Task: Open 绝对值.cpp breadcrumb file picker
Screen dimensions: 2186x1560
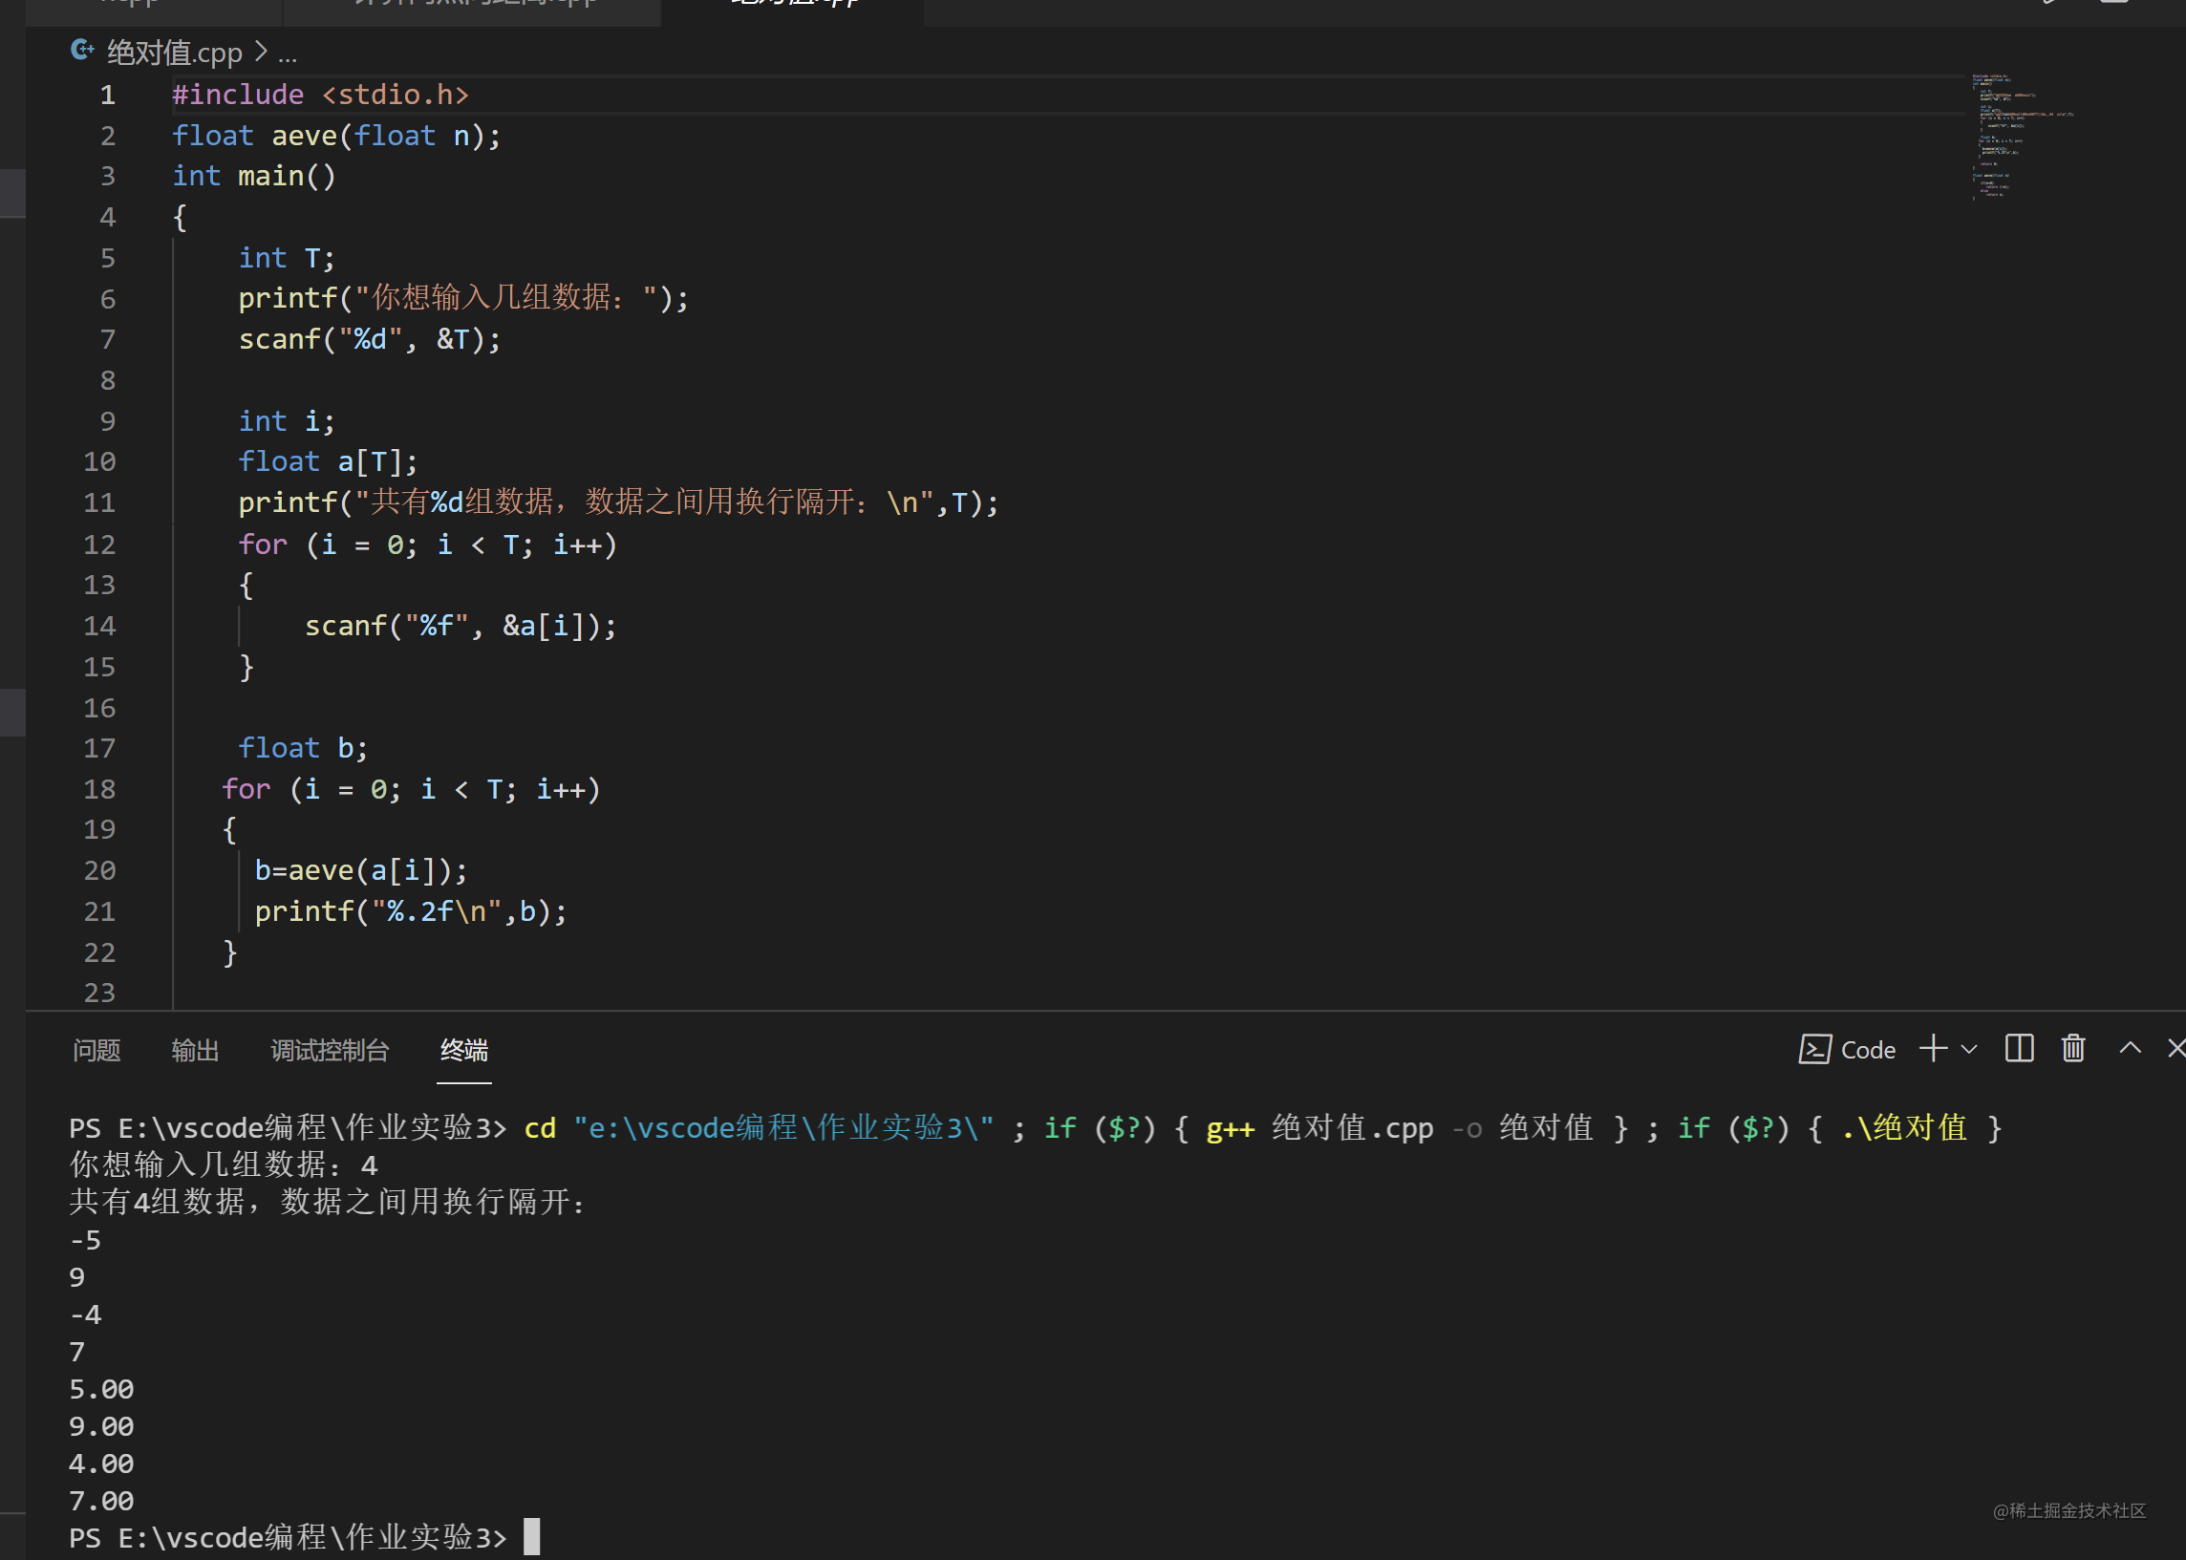Action: (x=174, y=53)
